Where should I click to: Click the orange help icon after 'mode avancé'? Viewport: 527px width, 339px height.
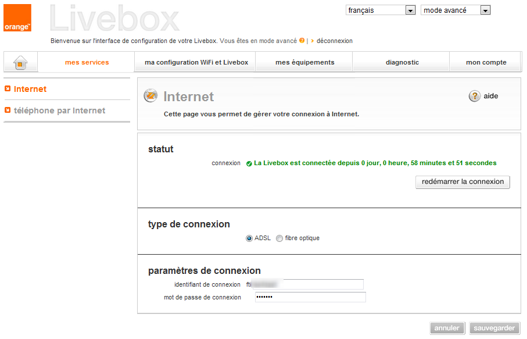coord(302,41)
